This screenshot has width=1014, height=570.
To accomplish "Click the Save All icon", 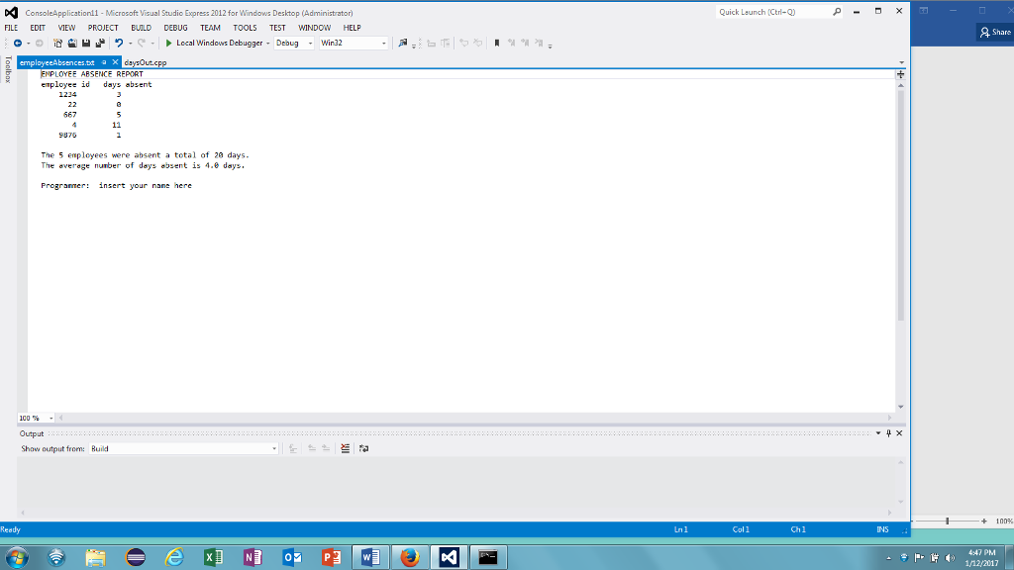I will pyautogui.click(x=99, y=43).
